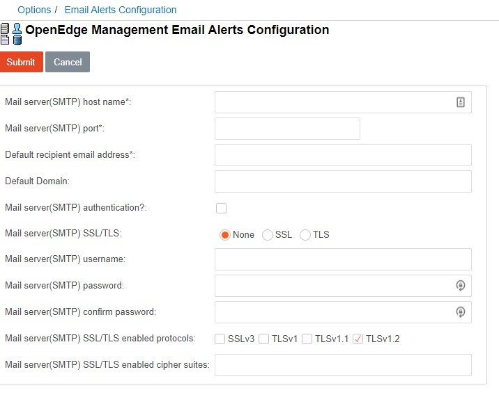Select the TLS radio option
The width and height of the screenshot is (499, 397).
(305, 235)
